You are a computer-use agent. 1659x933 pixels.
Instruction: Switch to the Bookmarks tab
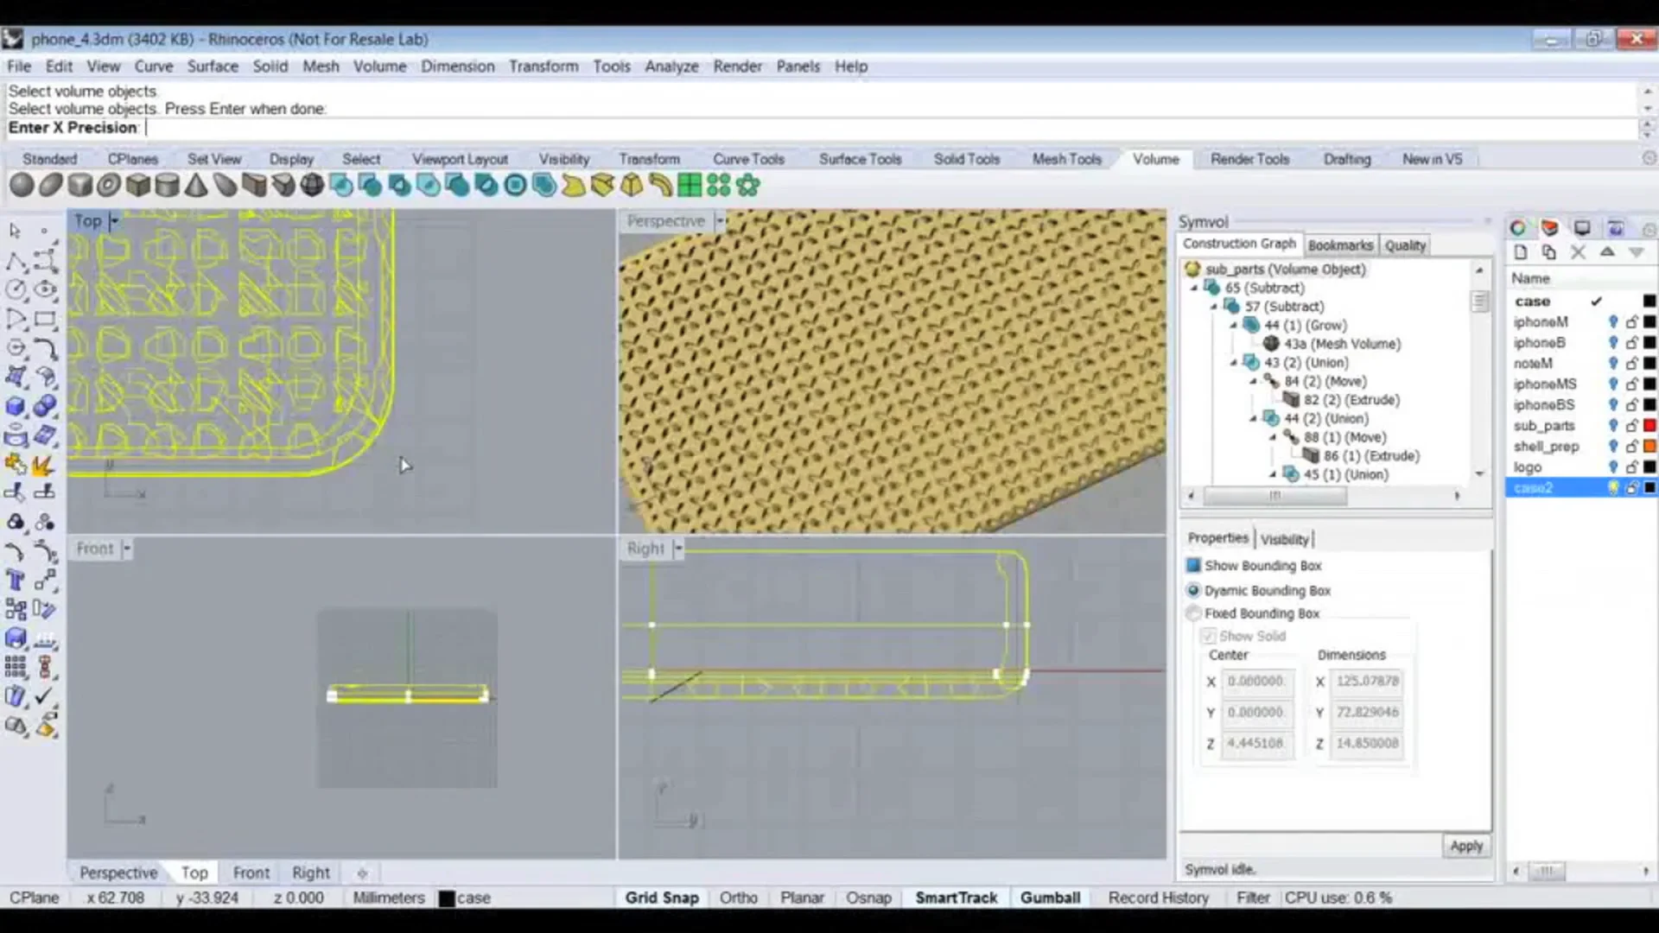[x=1340, y=245]
